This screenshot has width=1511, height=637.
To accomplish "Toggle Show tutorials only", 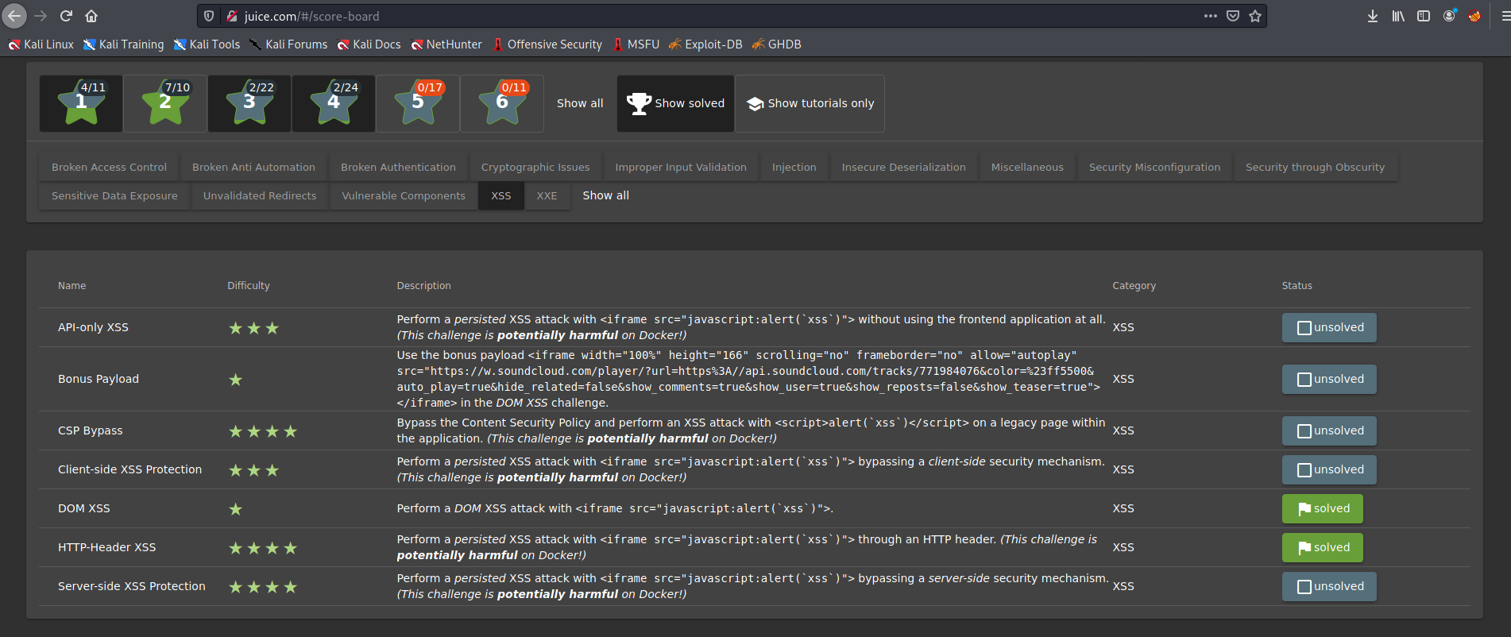I will pos(810,103).
